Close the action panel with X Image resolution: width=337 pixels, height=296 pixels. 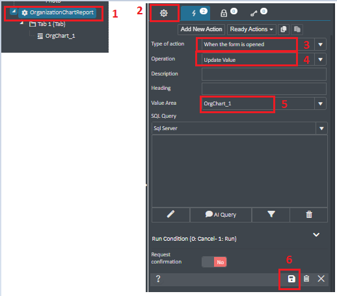pyautogui.click(x=321, y=278)
